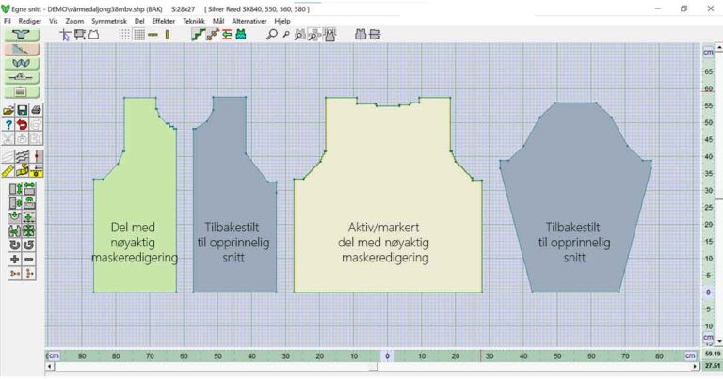
Task: Click the printer icon in left toolbar
Action: (36, 110)
